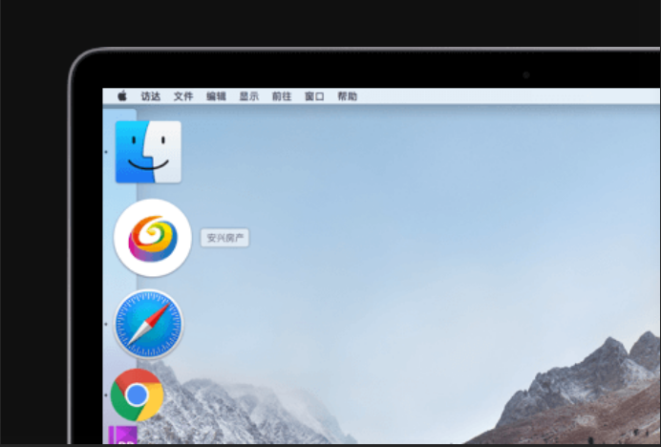Launch Safari from the dock
The height and width of the screenshot is (447, 661).
[x=148, y=324]
